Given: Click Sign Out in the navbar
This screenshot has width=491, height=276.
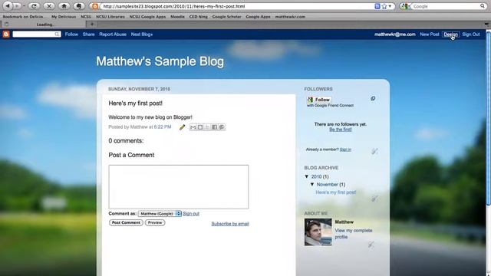Looking at the screenshot, I should click(471, 34).
